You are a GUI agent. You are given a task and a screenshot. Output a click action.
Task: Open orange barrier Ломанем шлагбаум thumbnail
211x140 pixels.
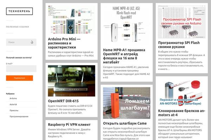pos(127,103)
